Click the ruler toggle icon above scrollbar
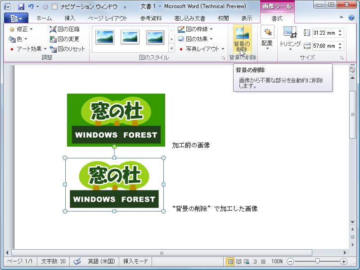The height and width of the screenshot is (270, 360). pos(352,70)
